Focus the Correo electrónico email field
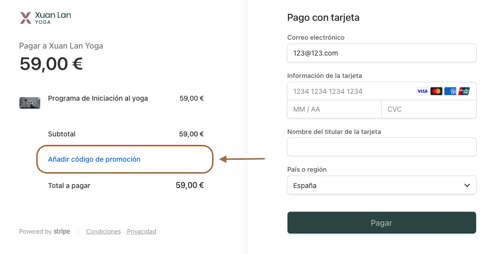The width and height of the screenshot is (495, 254). coord(381,53)
